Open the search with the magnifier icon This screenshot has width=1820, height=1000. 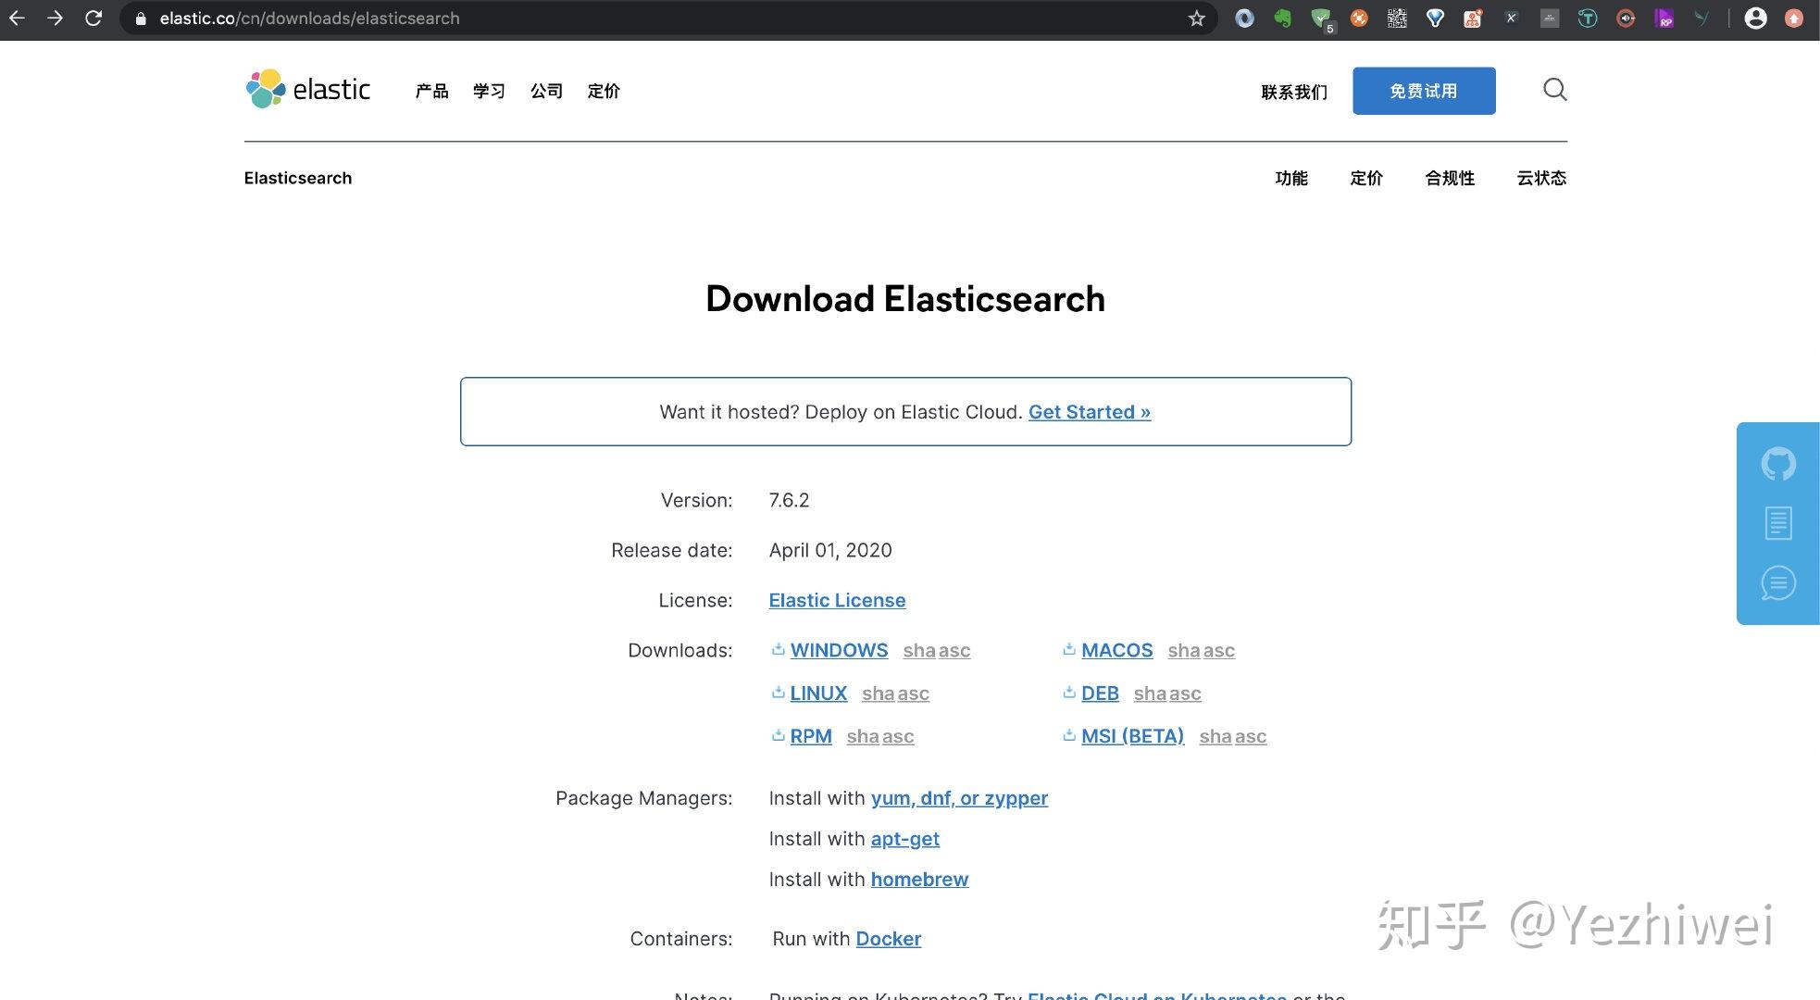pos(1555,90)
